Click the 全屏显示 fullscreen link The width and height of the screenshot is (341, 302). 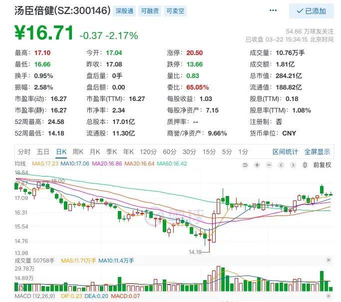click(317, 151)
